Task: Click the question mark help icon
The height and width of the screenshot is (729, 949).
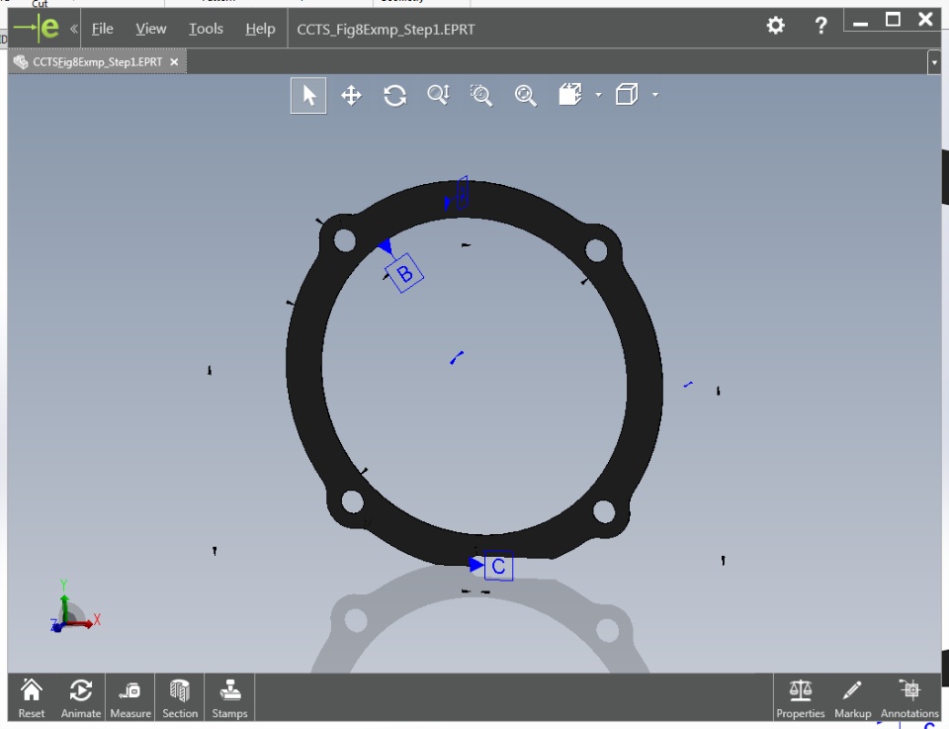Action: (x=820, y=26)
